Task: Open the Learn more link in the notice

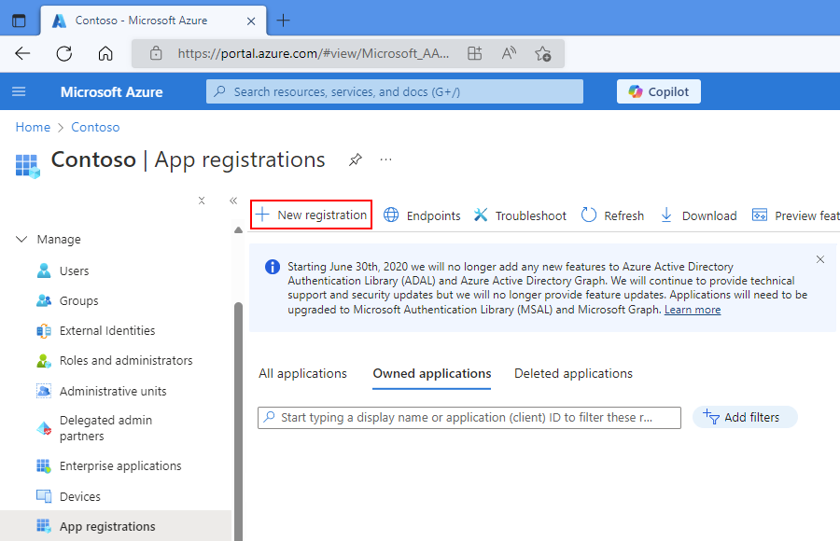Action: [692, 309]
